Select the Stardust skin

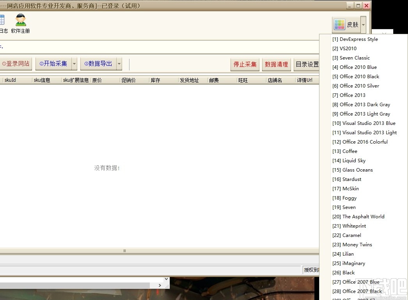point(347,179)
